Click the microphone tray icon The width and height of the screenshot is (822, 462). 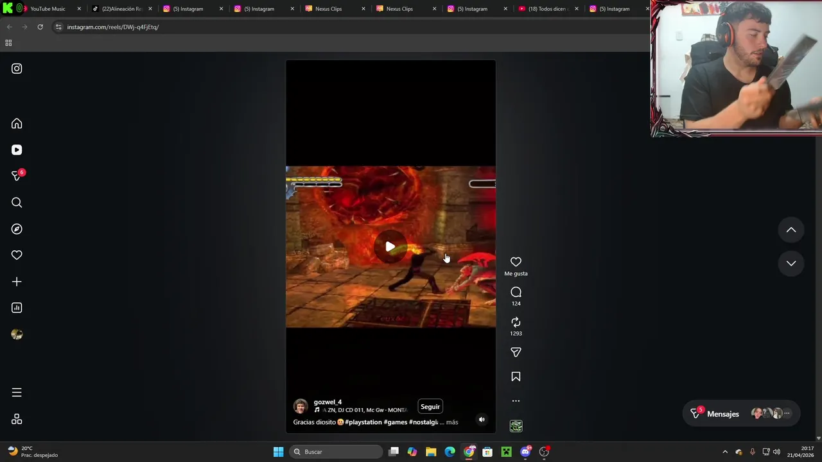(x=752, y=452)
